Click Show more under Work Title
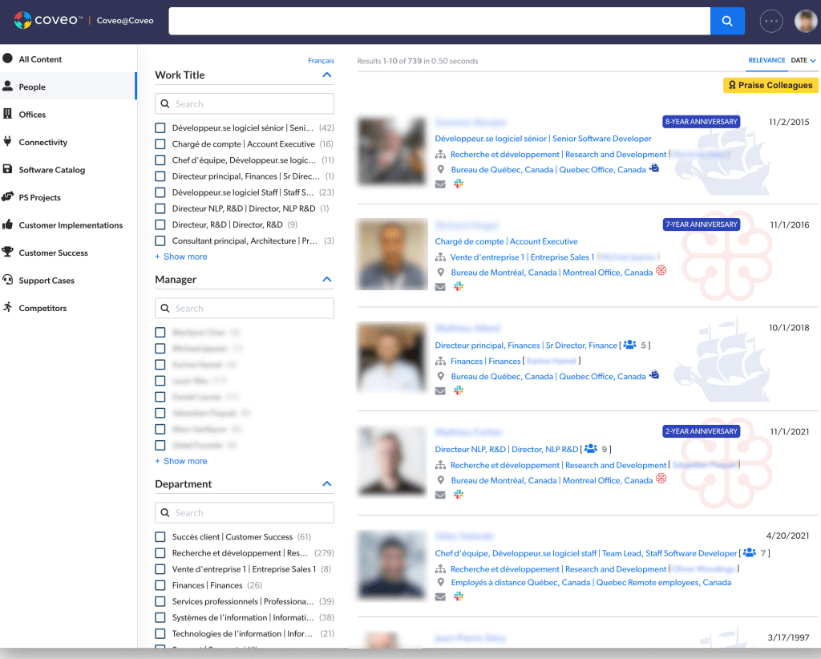This screenshot has height=659, width=821. [x=184, y=257]
